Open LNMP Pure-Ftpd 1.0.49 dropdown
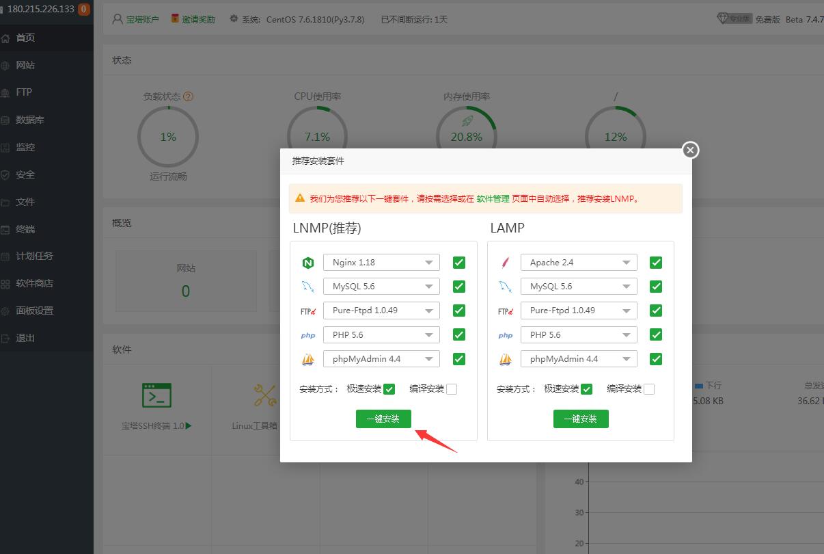 381,311
